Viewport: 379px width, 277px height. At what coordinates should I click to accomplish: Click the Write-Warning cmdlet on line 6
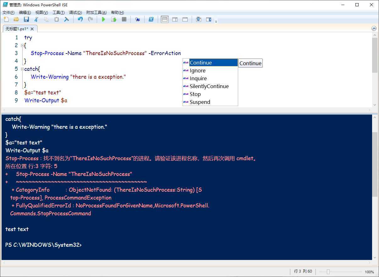click(50, 77)
